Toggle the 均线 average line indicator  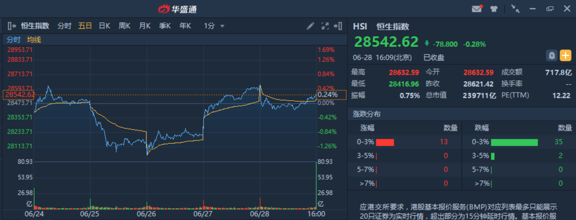pos(34,40)
